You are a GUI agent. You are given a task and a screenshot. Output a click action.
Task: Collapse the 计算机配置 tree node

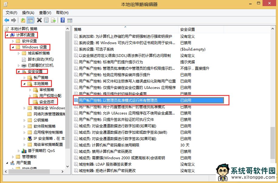point(7,35)
